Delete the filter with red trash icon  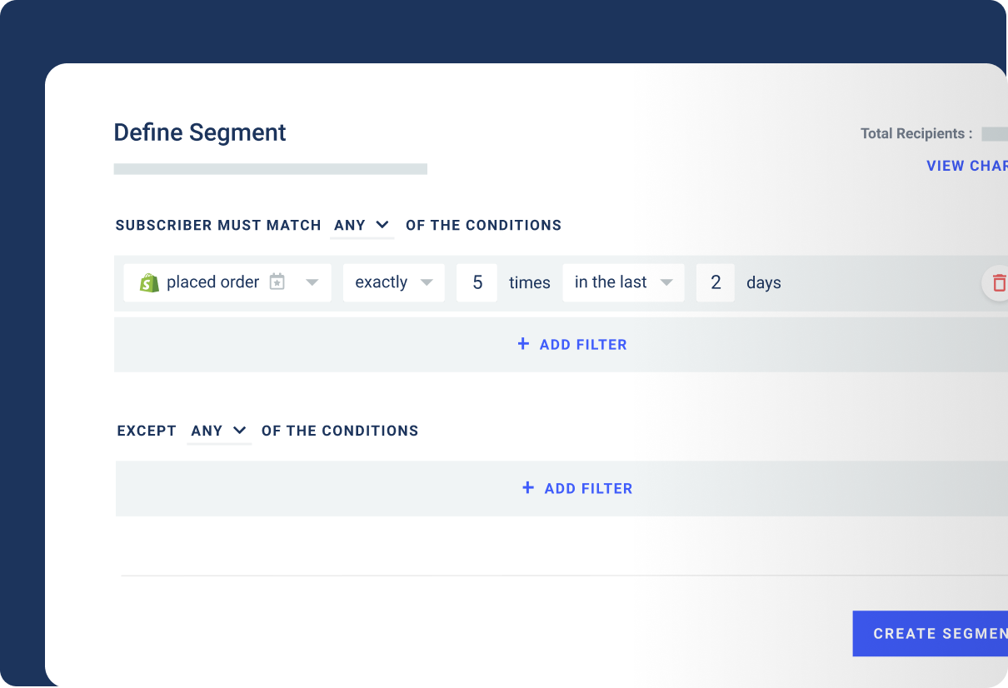pyautogui.click(x=999, y=283)
